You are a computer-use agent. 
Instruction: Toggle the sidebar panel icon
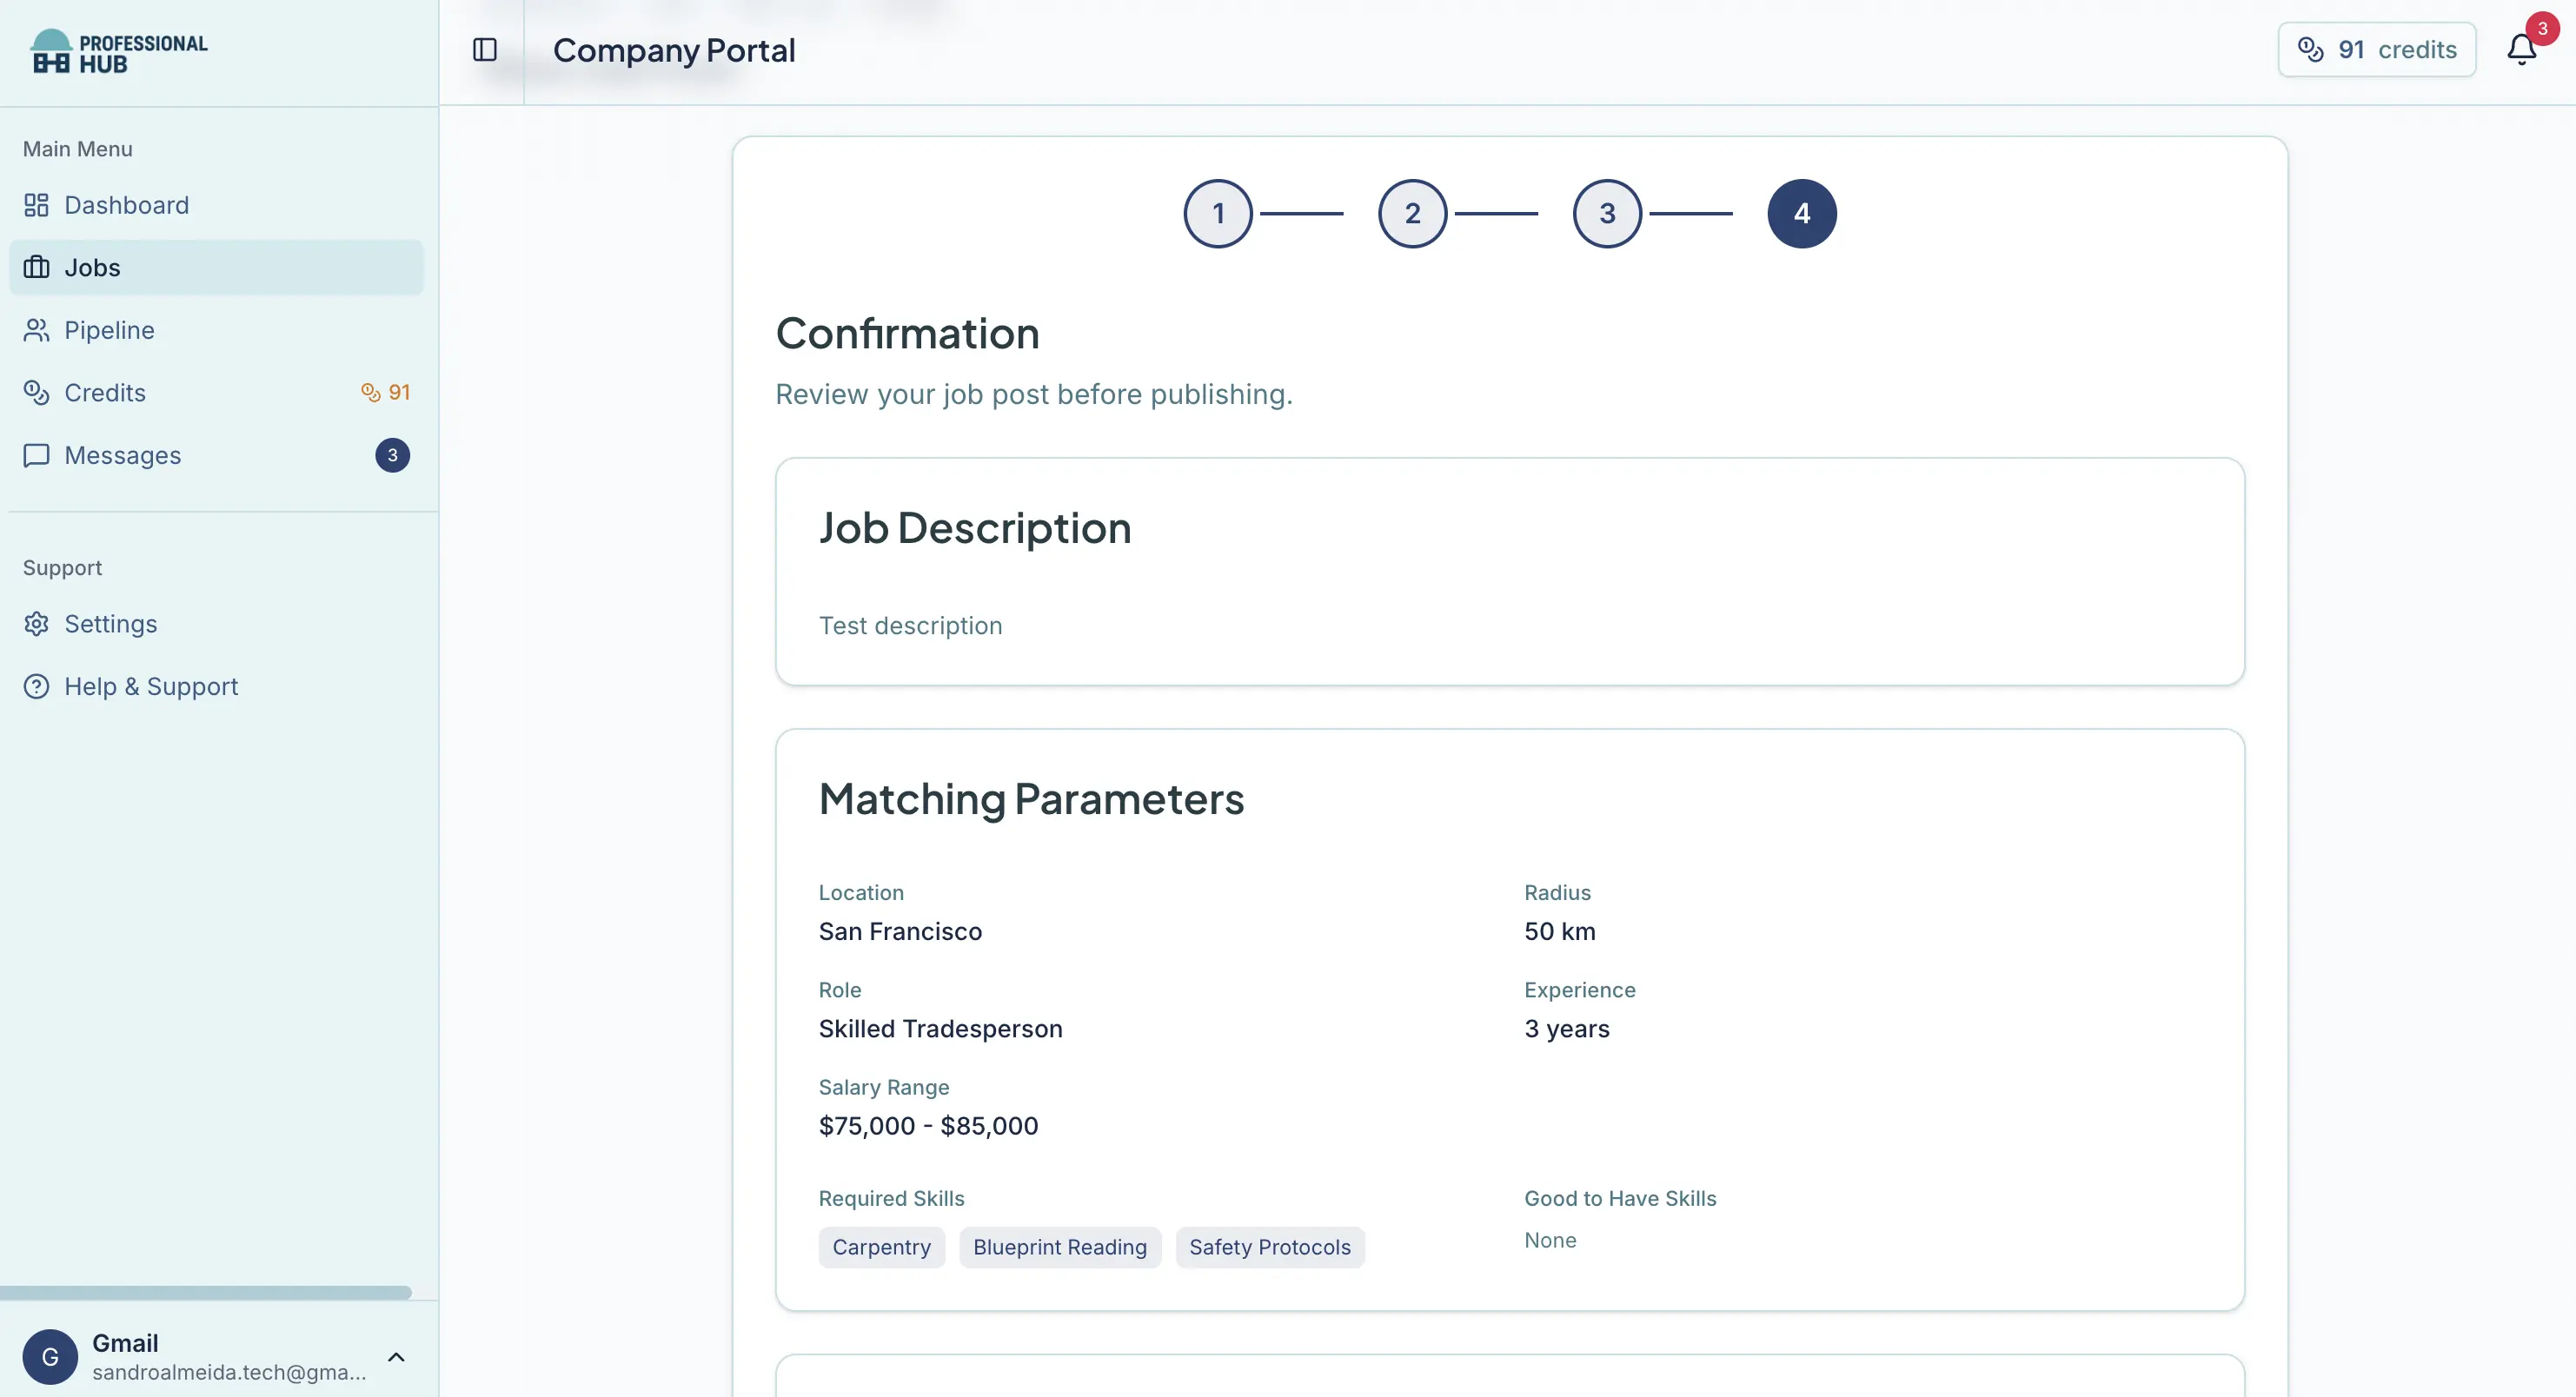pyautogui.click(x=485, y=50)
